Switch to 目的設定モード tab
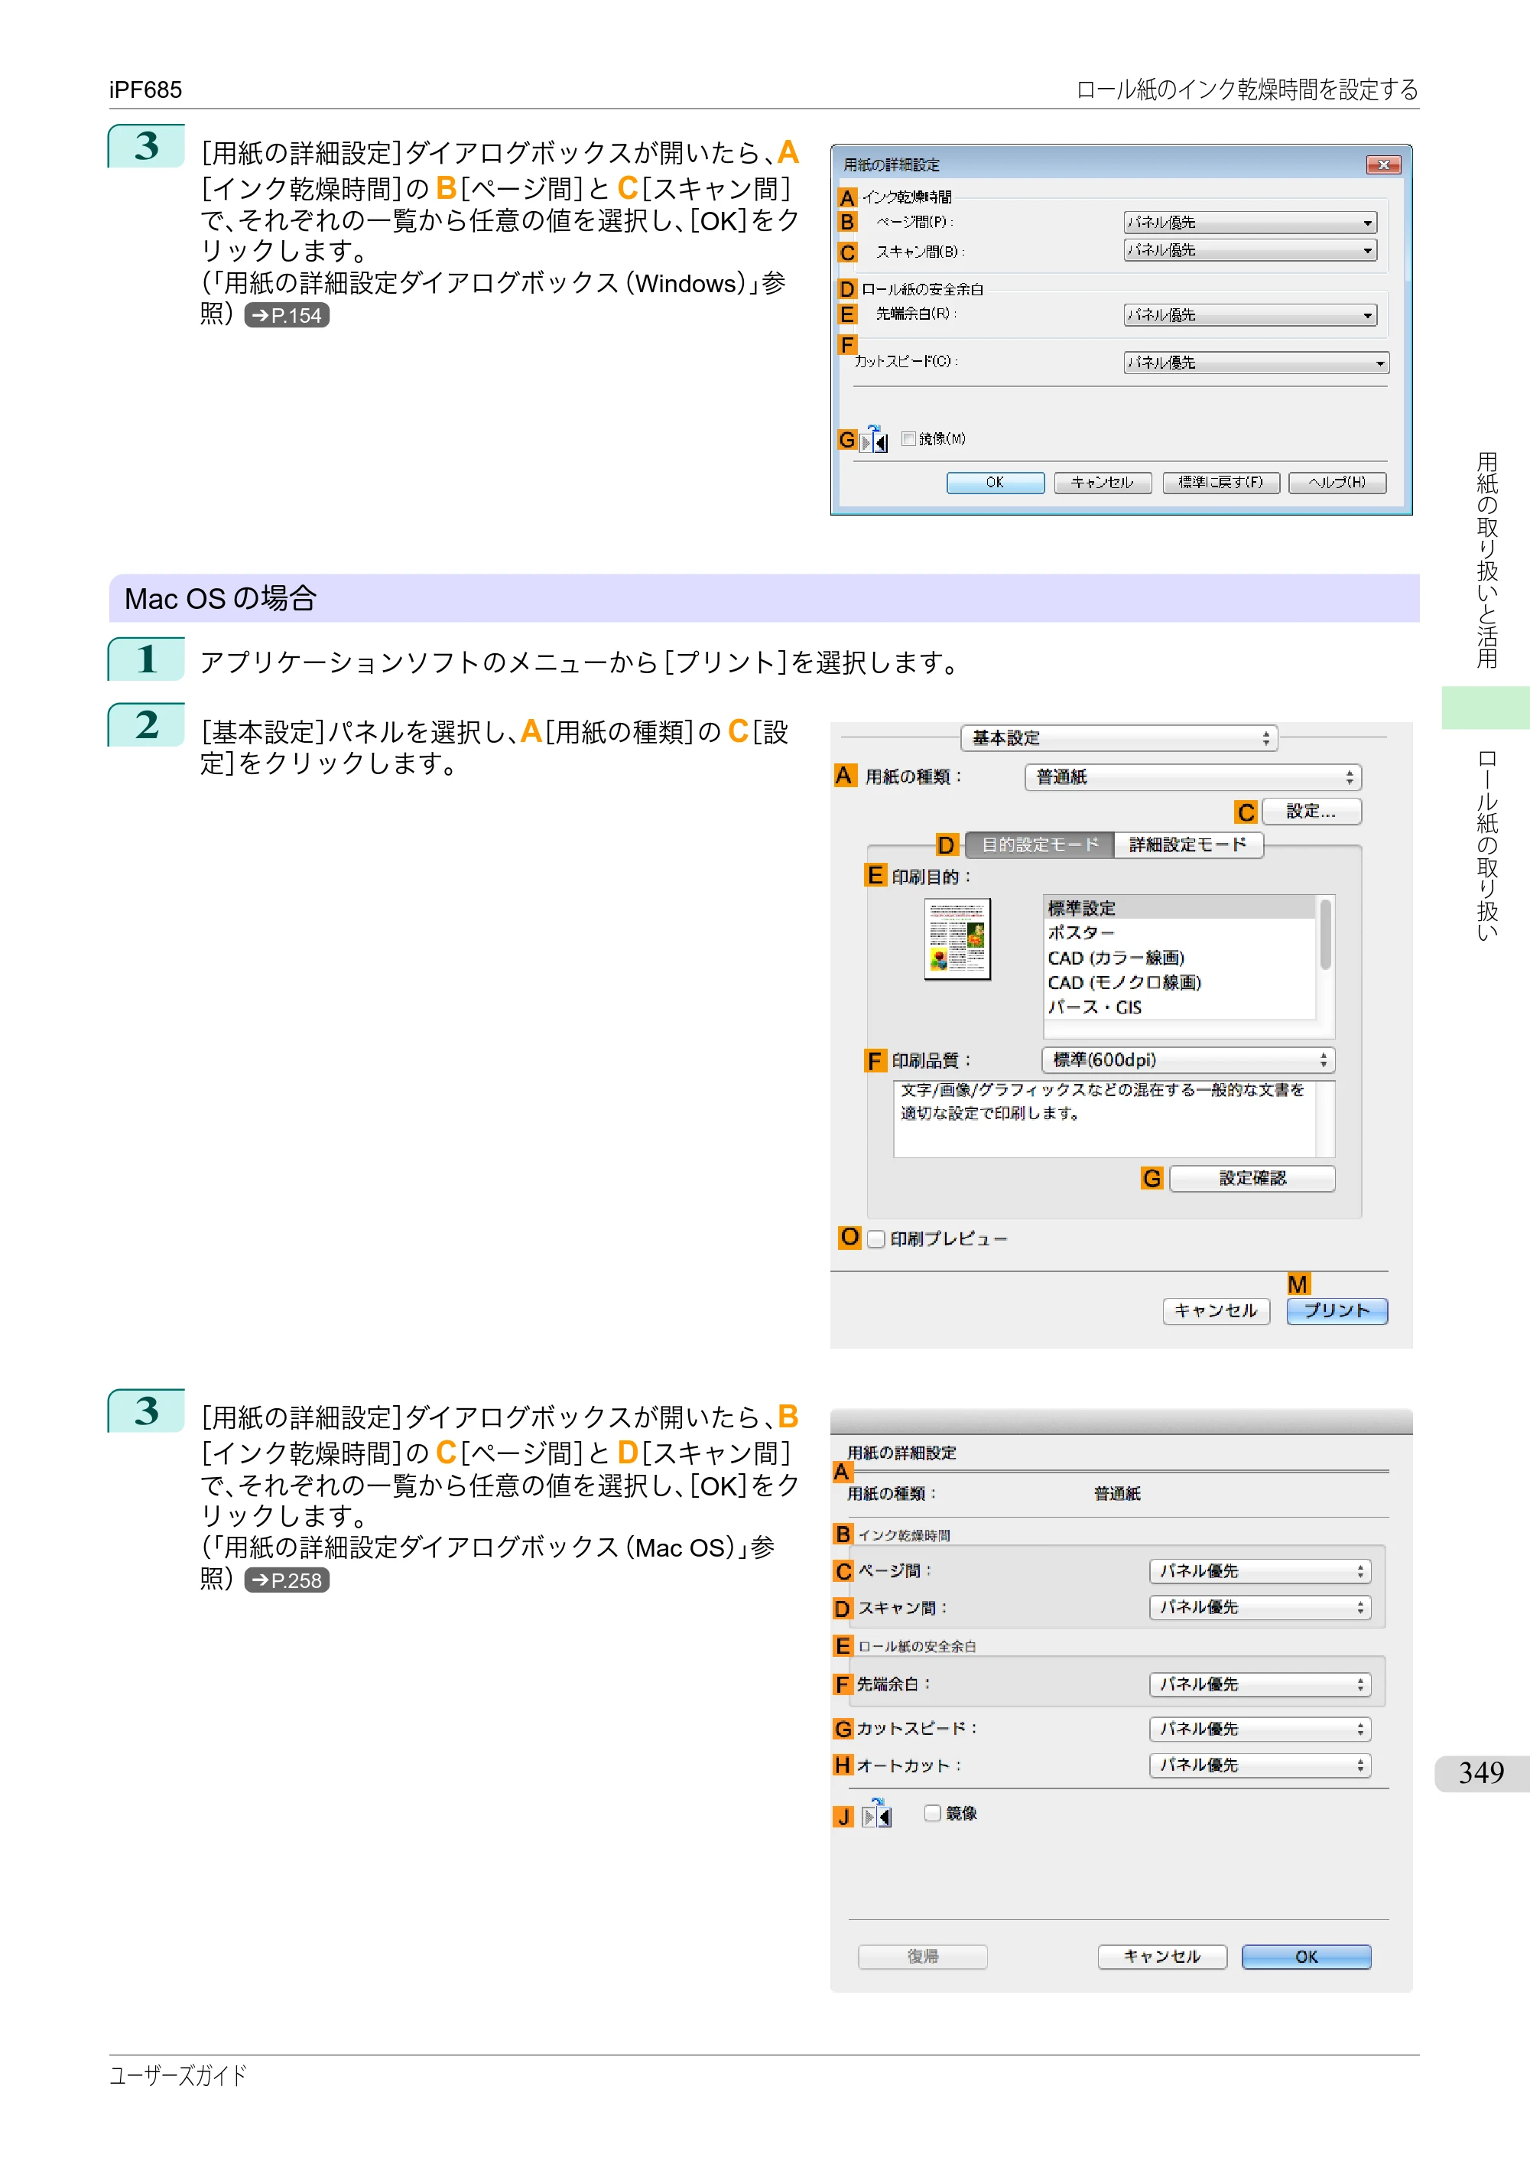Screen dimensions: 1530x2164 click(x=1039, y=844)
